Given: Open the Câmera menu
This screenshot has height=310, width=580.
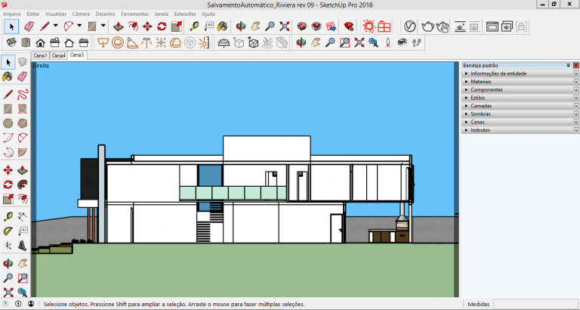Looking at the screenshot, I should pyautogui.click(x=81, y=14).
